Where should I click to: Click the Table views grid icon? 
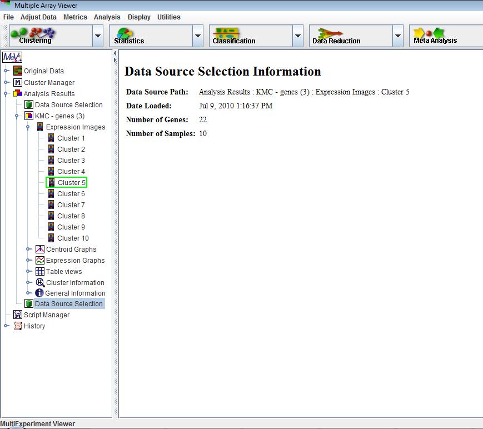[40, 272]
